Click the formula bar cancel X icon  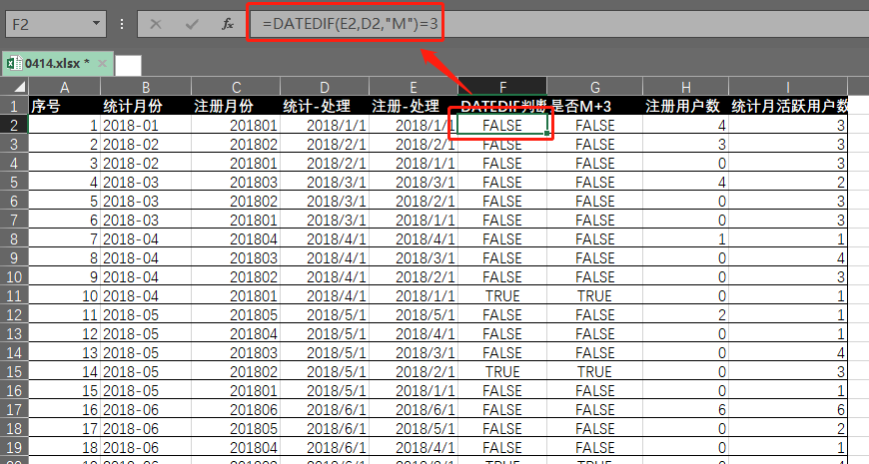pos(156,24)
